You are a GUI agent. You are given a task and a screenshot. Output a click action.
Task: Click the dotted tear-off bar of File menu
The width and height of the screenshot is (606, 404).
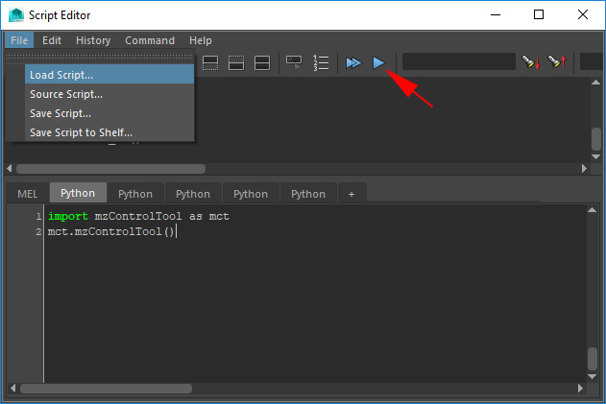(x=100, y=57)
